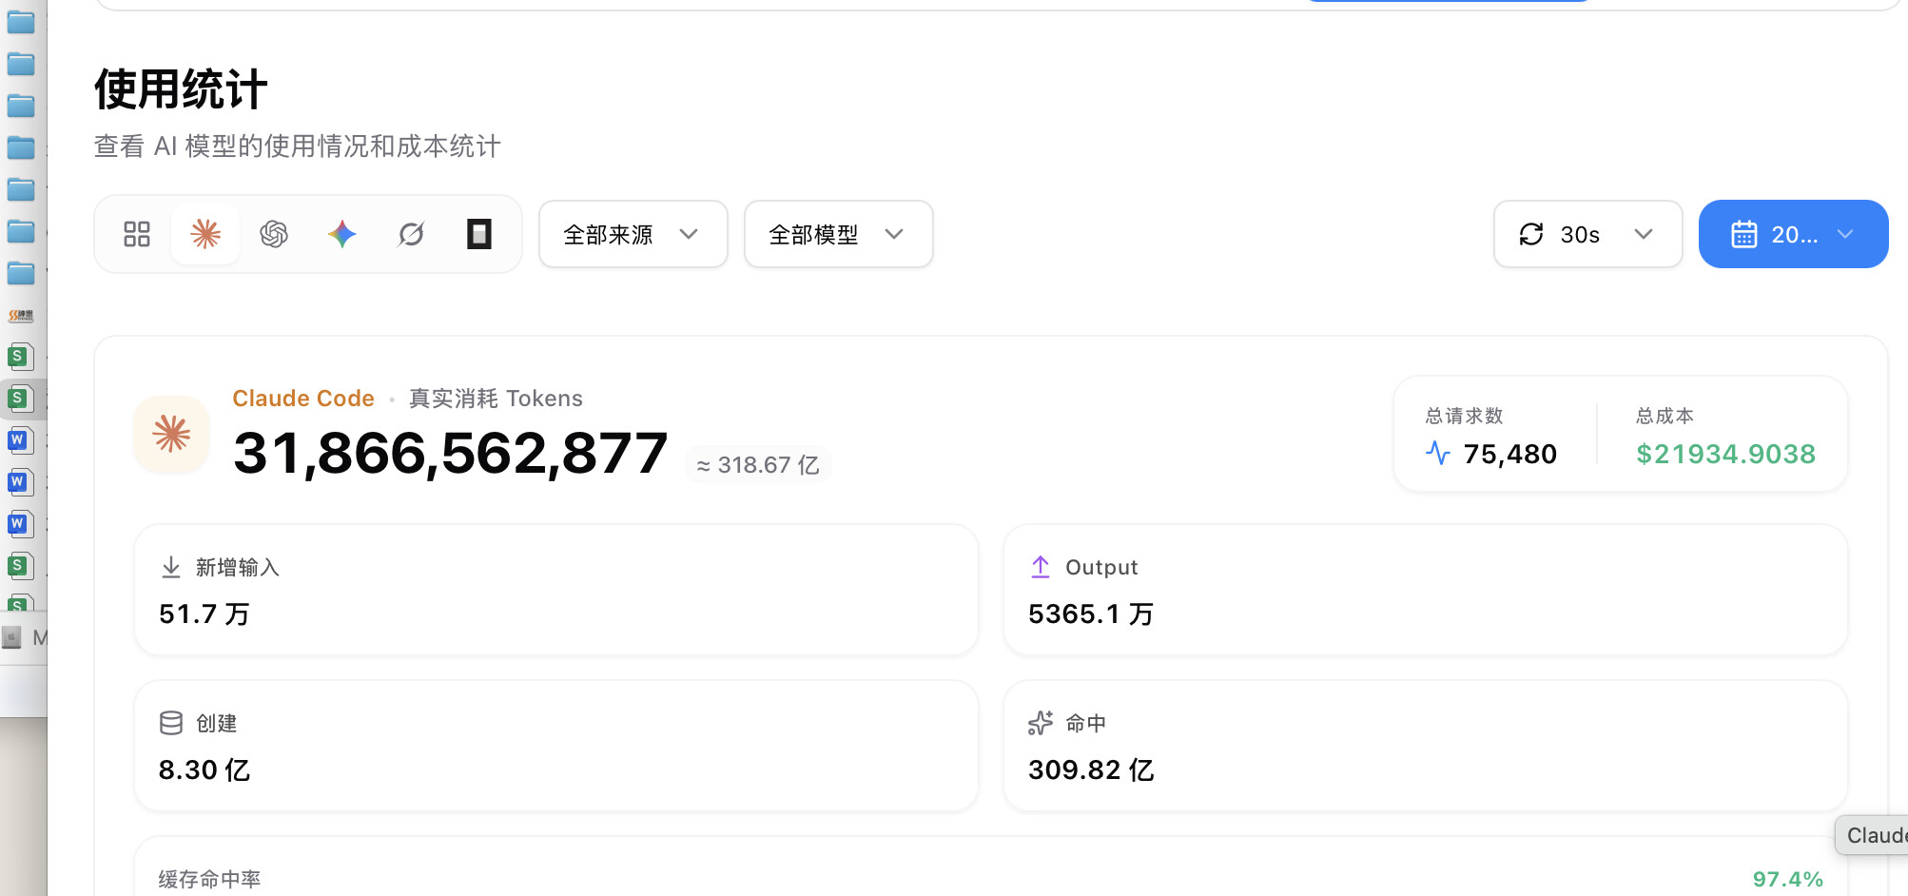This screenshot has width=1908, height=896.
Task: Click the subtitle 查看 AI 模型的使用情况和成本统计
Action: click(297, 146)
